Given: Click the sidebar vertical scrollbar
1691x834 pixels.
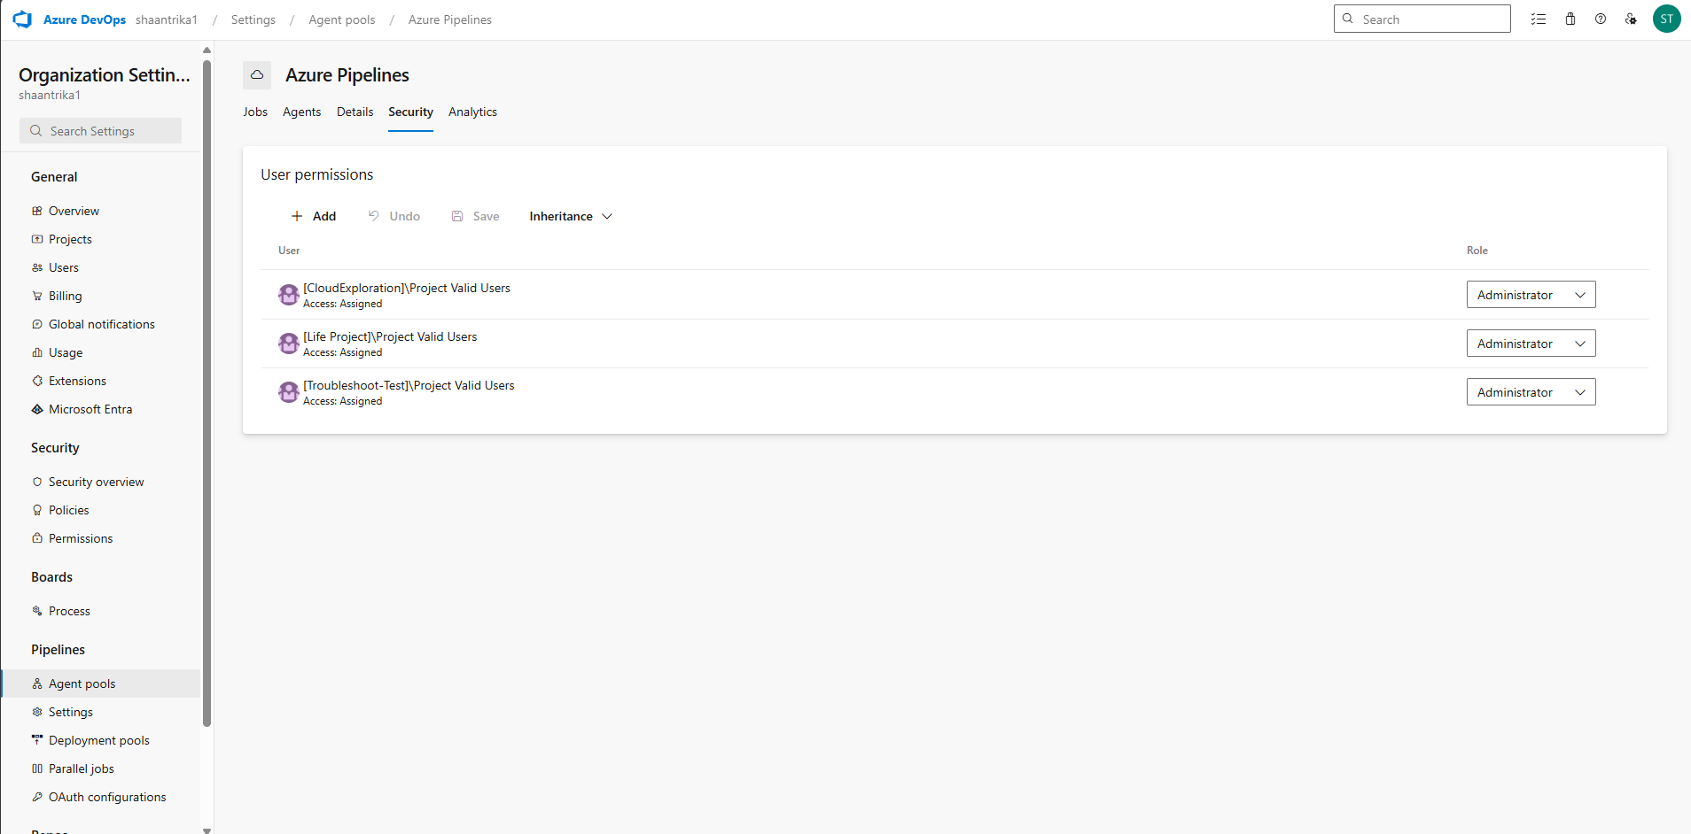Looking at the screenshot, I should (x=207, y=392).
